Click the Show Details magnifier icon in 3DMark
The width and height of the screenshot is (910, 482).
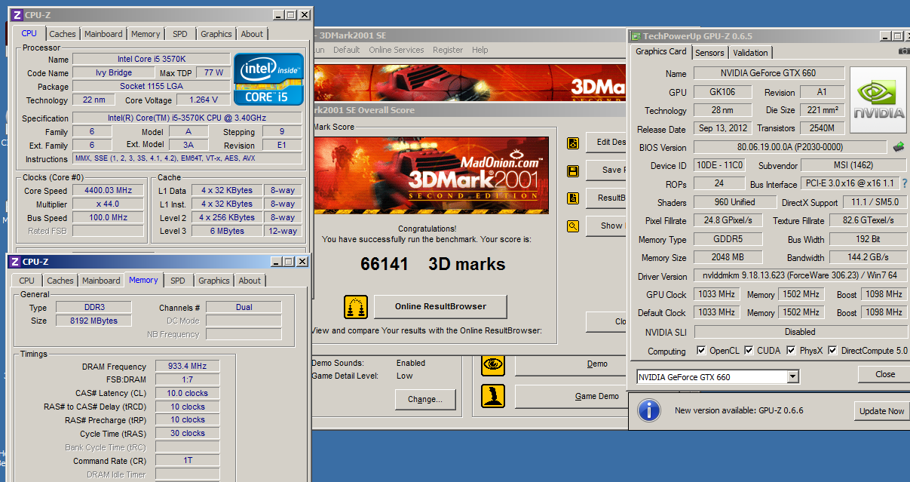coord(574,226)
